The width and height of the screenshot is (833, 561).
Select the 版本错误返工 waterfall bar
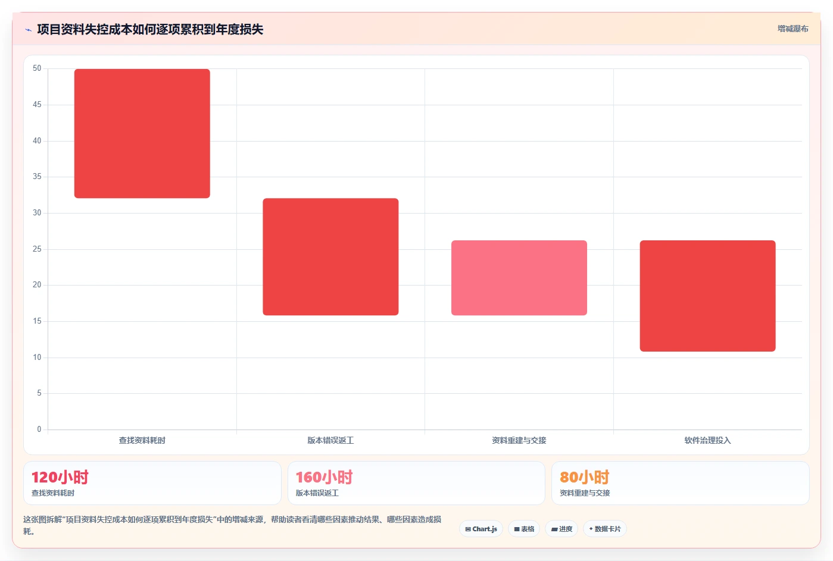(330, 256)
